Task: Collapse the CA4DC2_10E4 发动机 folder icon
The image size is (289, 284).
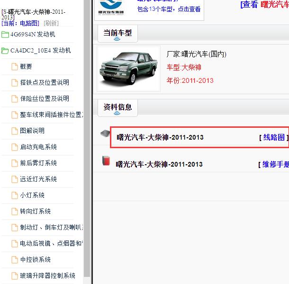Action: [x=5, y=51]
